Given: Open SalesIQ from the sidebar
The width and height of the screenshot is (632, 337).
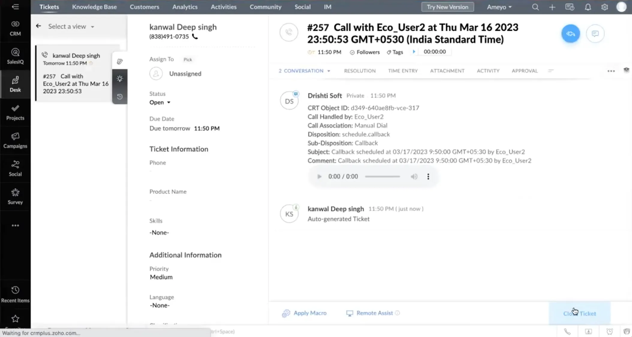Looking at the screenshot, I should pos(15,56).
